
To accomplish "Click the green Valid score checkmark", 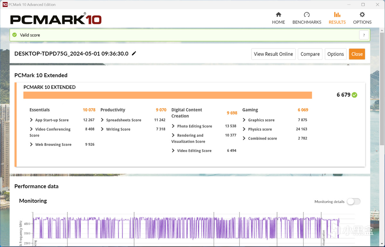I will pos(14,35).
